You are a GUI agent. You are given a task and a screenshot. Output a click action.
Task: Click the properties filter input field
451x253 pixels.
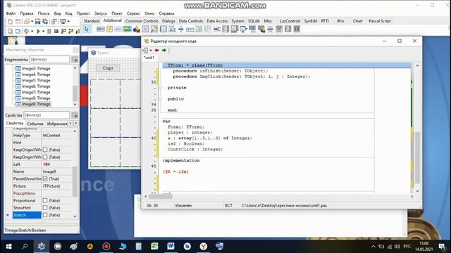tap(47, 115)
